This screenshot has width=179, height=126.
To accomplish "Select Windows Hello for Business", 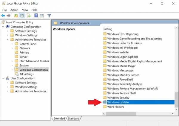I will click(x=124, y=43).
